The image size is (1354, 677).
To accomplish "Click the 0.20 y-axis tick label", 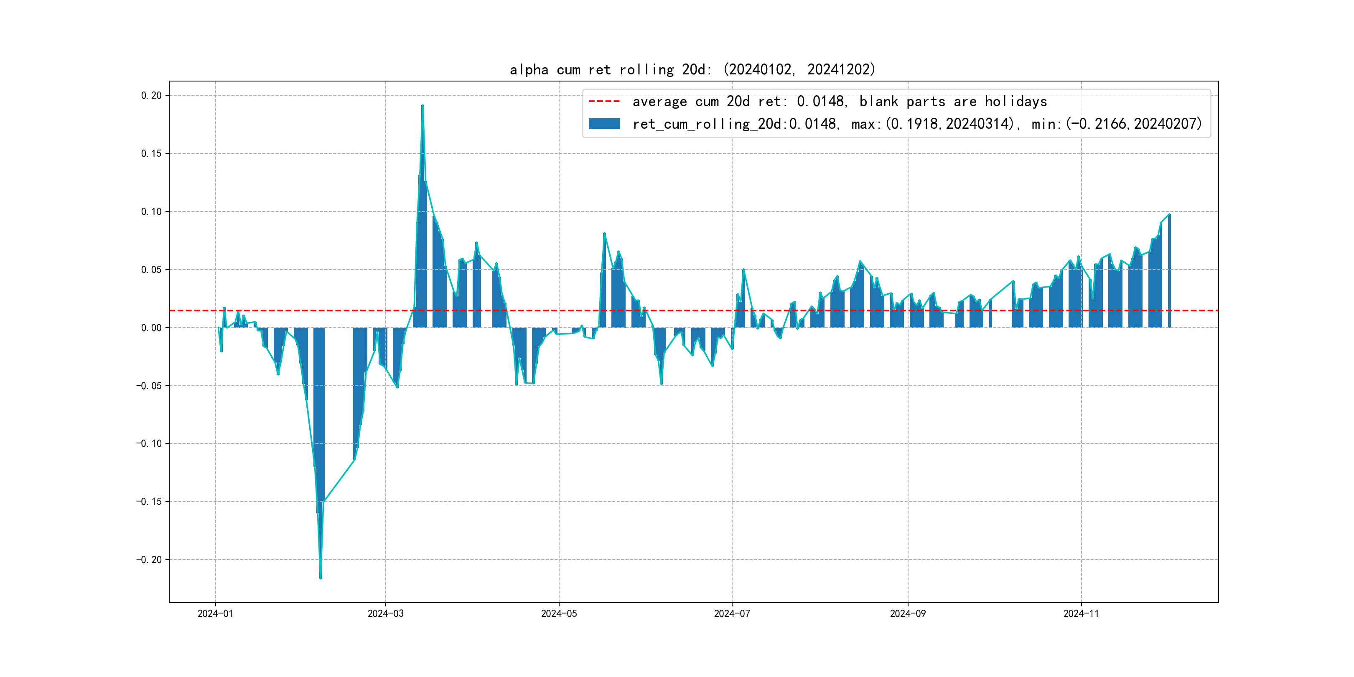I will click(x=151, y=95).
